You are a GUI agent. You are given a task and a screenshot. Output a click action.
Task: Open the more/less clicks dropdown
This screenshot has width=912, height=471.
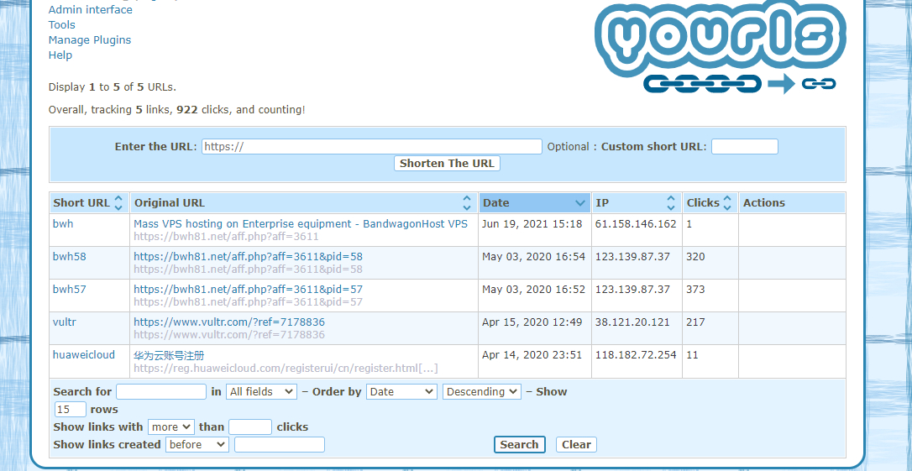[x=171, y=427]
